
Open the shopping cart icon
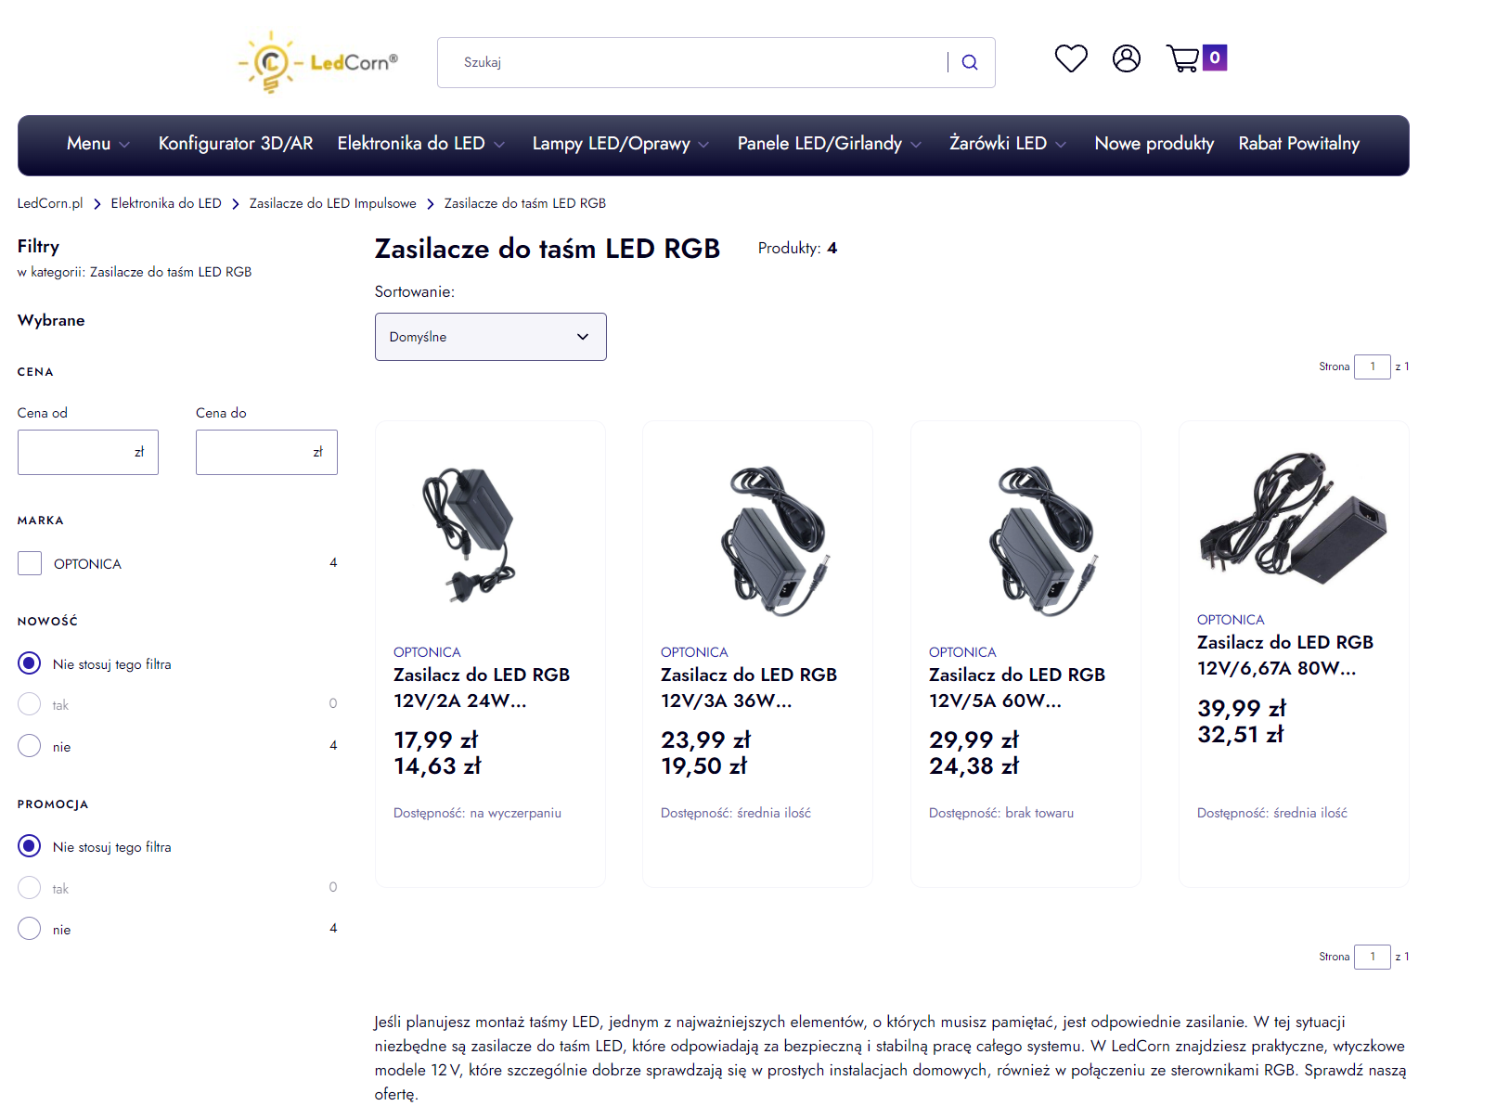1183,58
